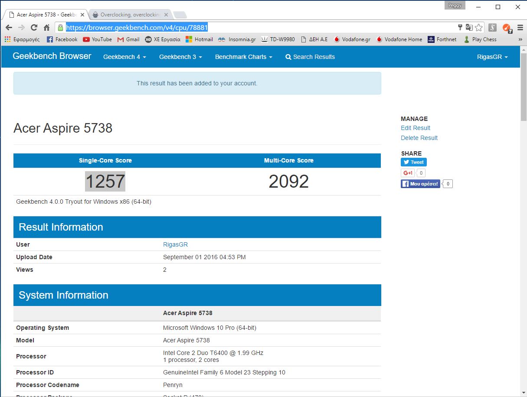Viewport: 527px width, 397px height.
Task: Reload the page with the refresh icon
Action: (34, 28)
